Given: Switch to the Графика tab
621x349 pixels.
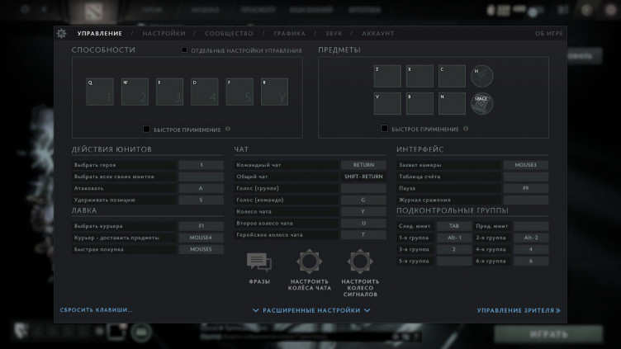Looking at the screenshot, I should [289, 34].
